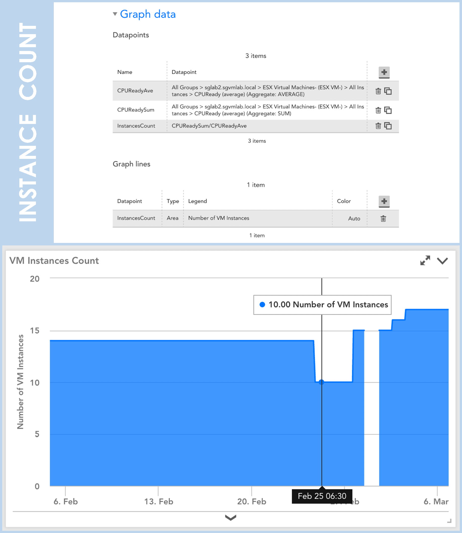Click the Name column header in Datapoints
The image size is (462, 533).
click(x=124, y=72)
